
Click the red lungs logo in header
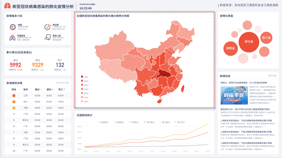point(7,6)
